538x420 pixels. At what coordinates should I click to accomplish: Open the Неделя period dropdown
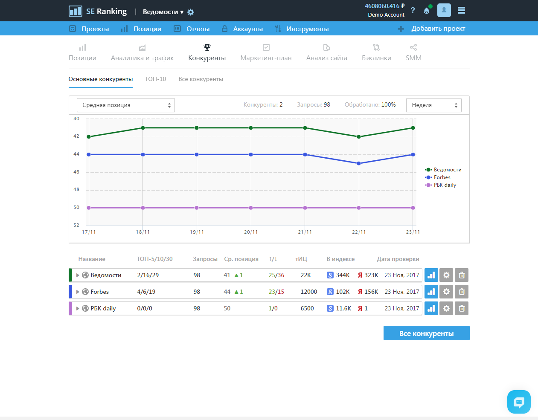[x=433, y=105]
